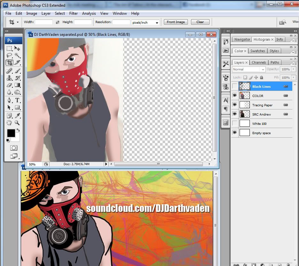Select the Lasso tool
The width and height of the screenshot is (299, 266).
pos(9,55)
